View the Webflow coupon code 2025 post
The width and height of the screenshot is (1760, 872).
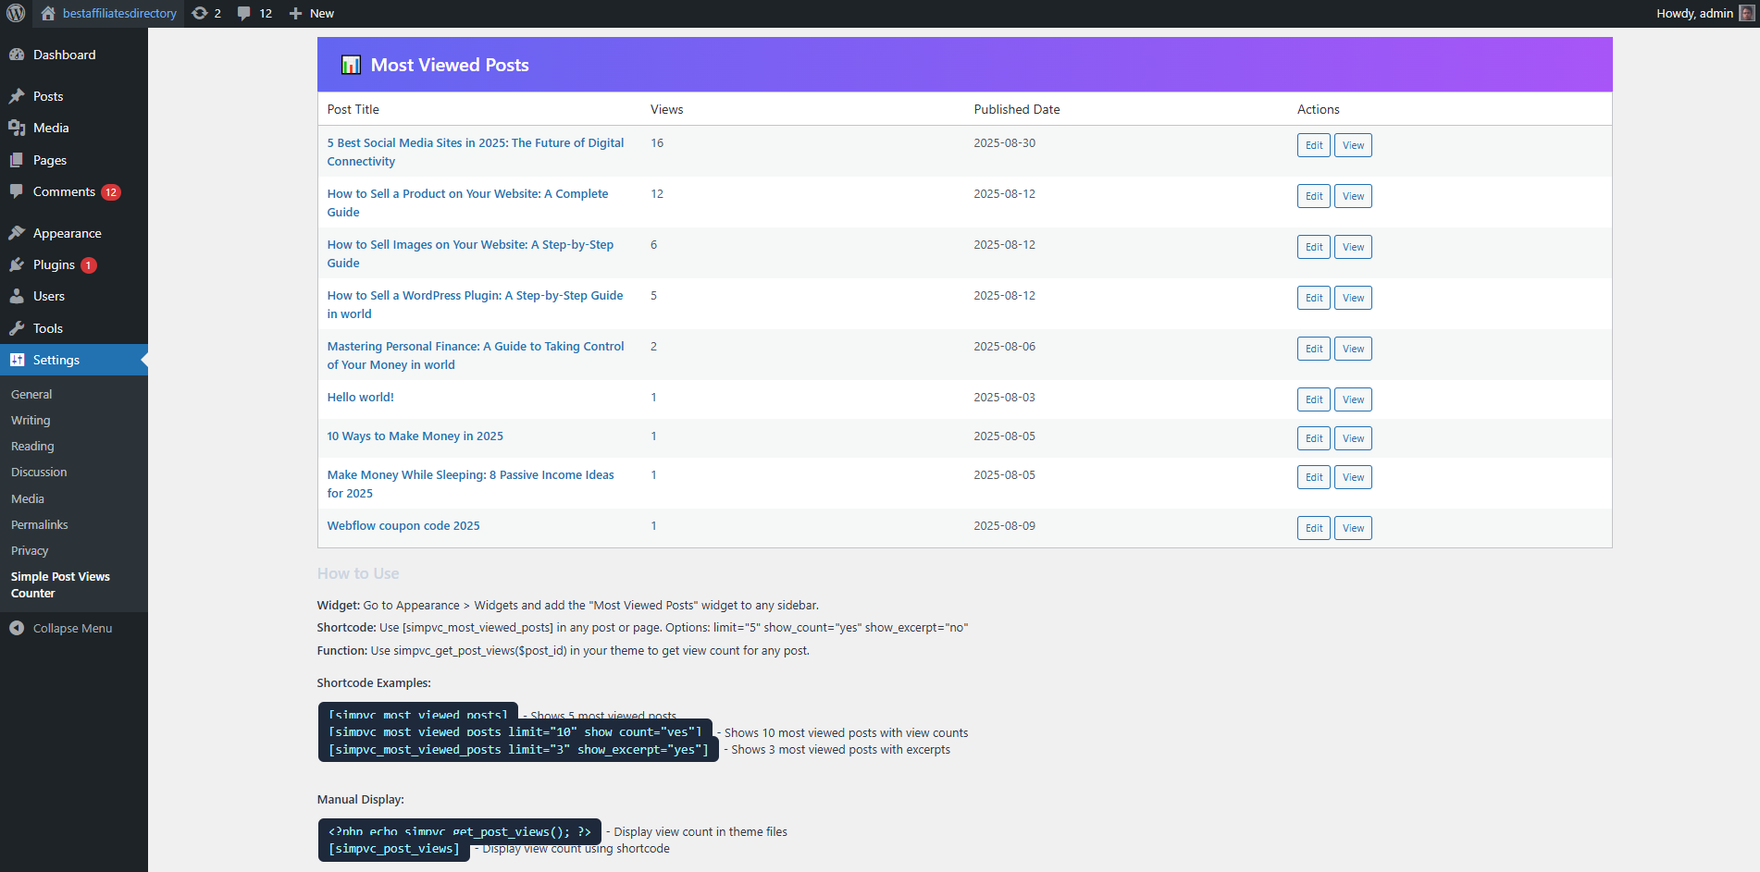pos(1353,528)
